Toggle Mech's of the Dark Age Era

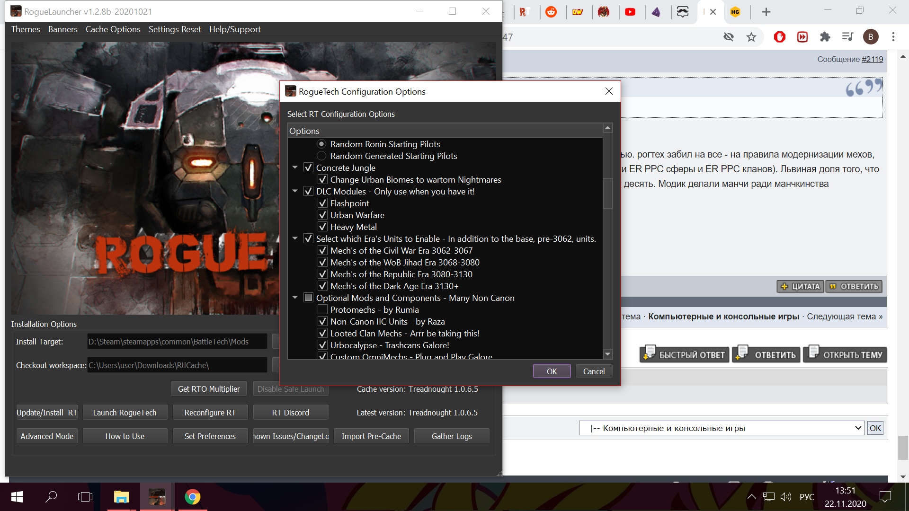point(322,286)
